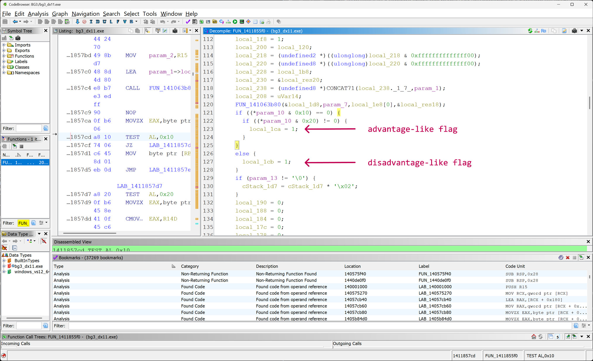Viewport: 593px width, 361px height.
Task: Re-decompile with the green refresh icon
Action: pyautogui.click(x=530, y=31)
